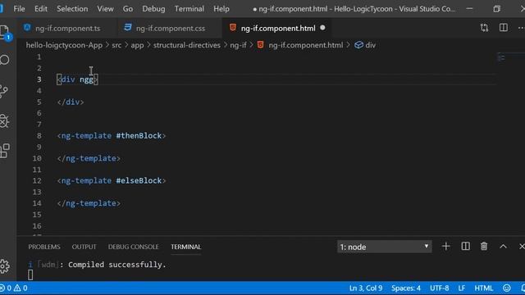Click the terminal cursor prompt line

click(x=30, y=275)
